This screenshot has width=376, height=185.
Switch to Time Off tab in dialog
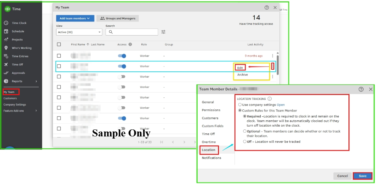[x=208, y=134]
